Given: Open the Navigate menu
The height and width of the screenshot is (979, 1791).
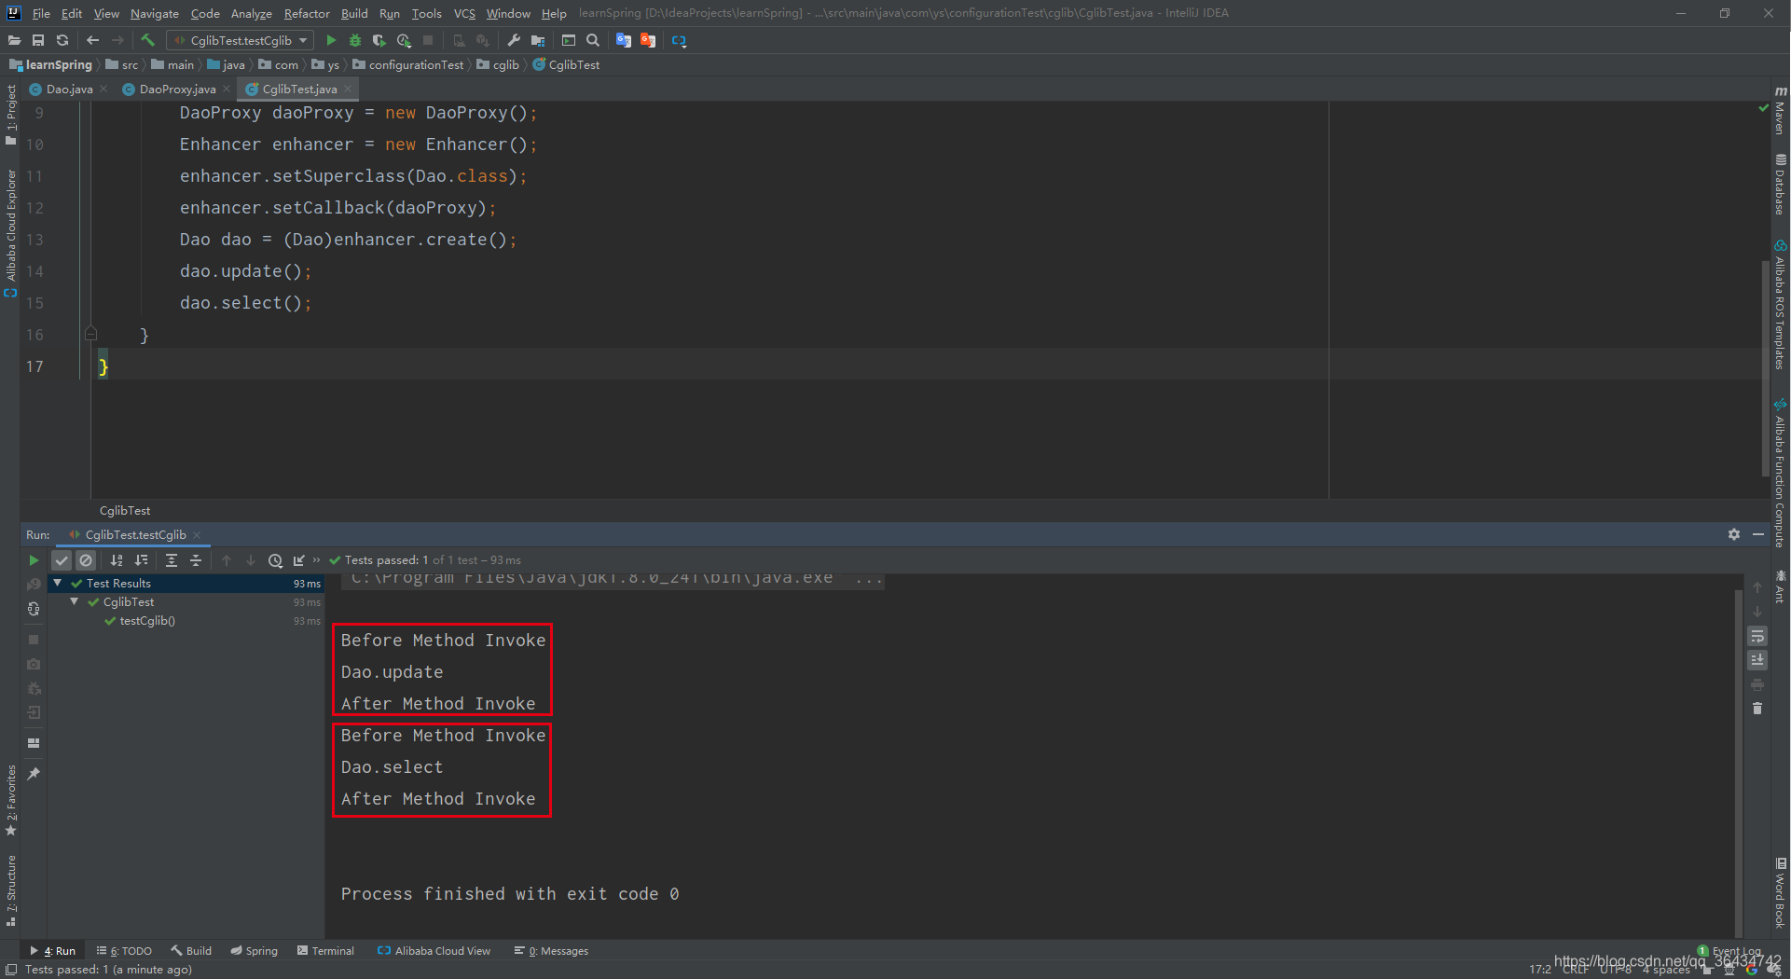Looking at the screenshot, I should (155, 13).
